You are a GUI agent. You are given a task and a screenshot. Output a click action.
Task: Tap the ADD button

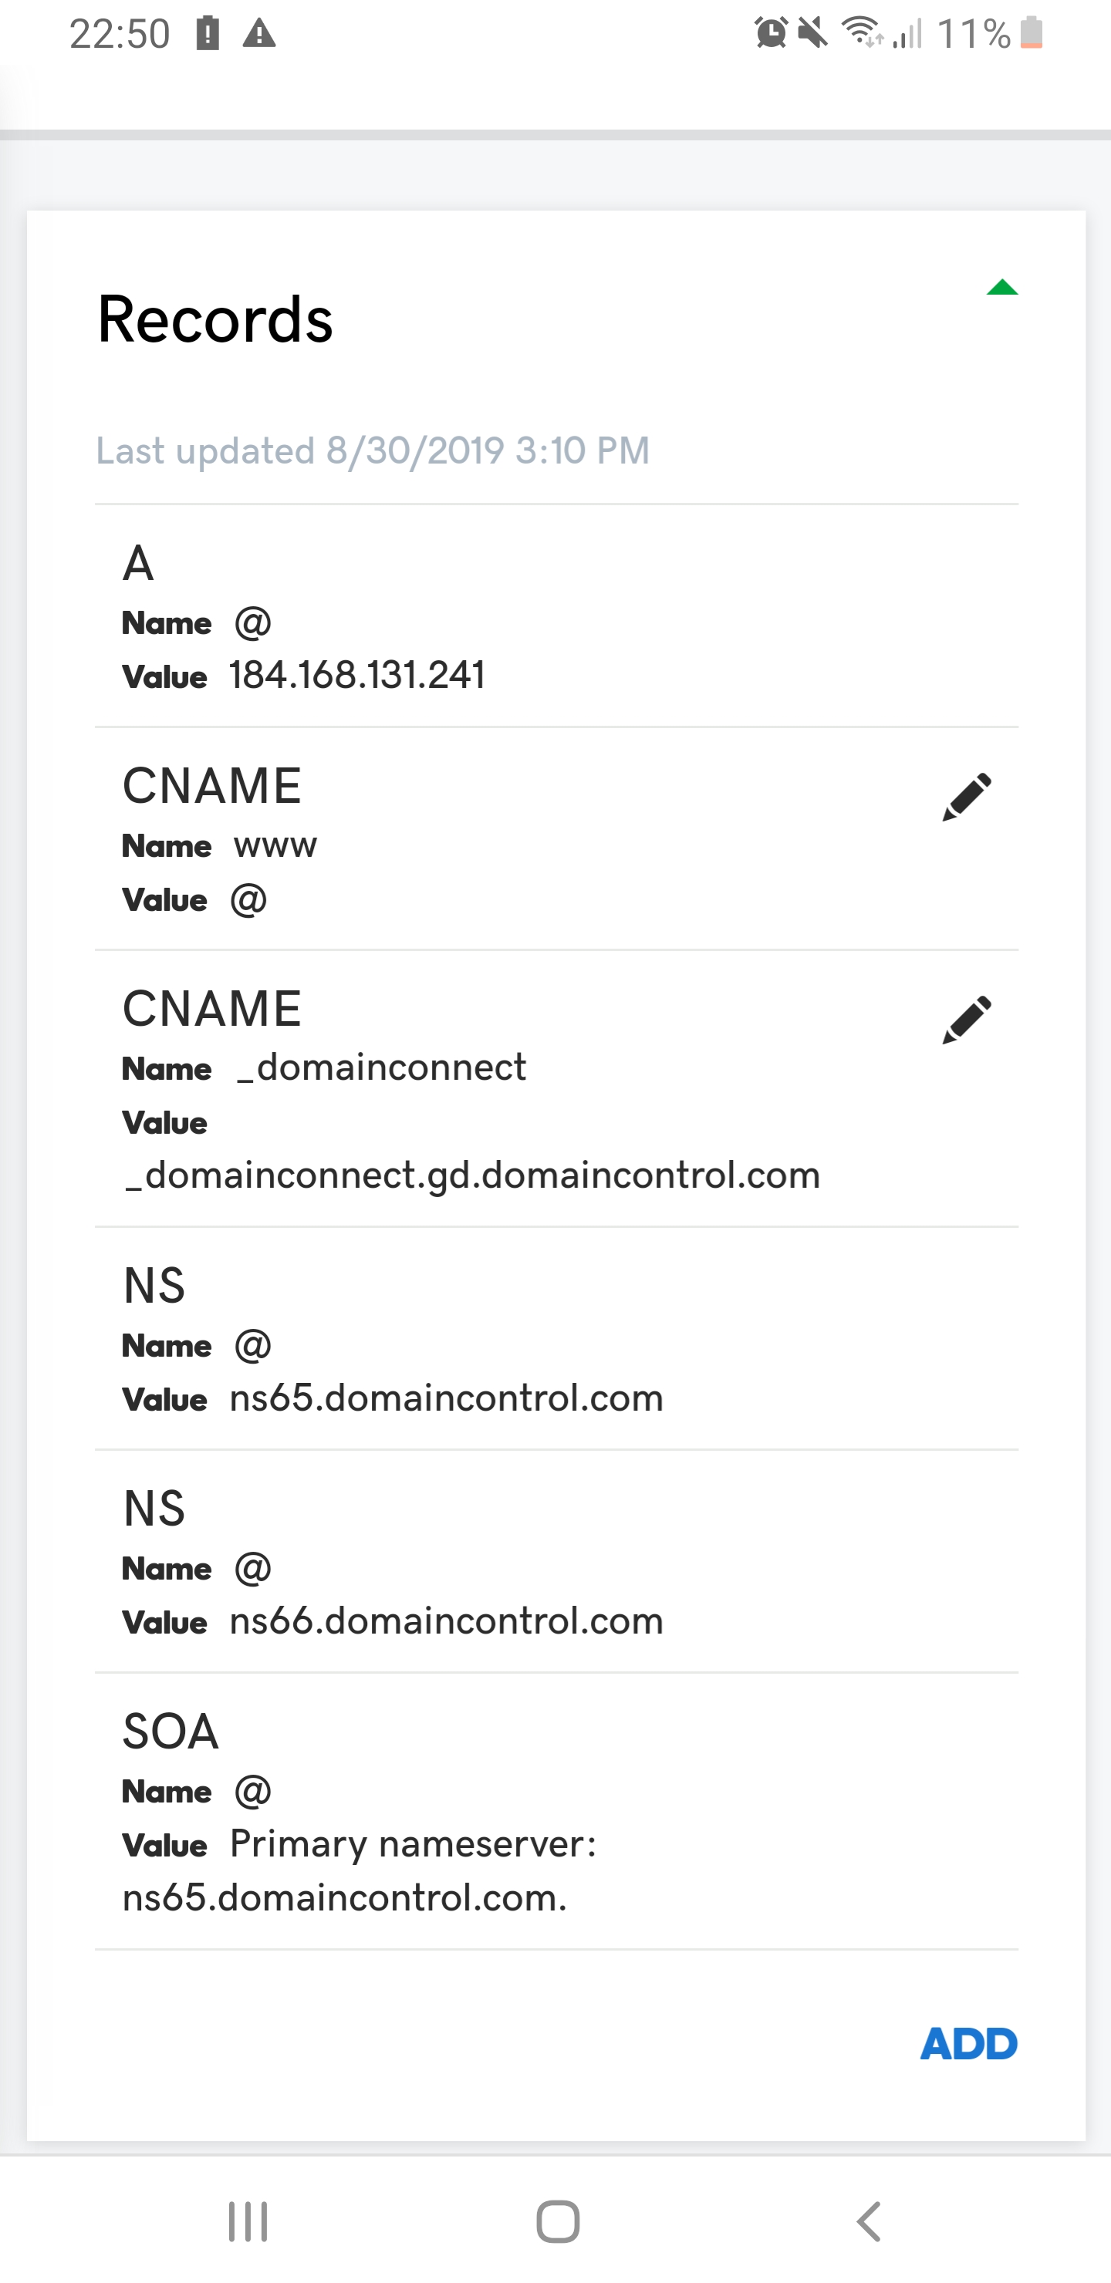coord(968,2044)
